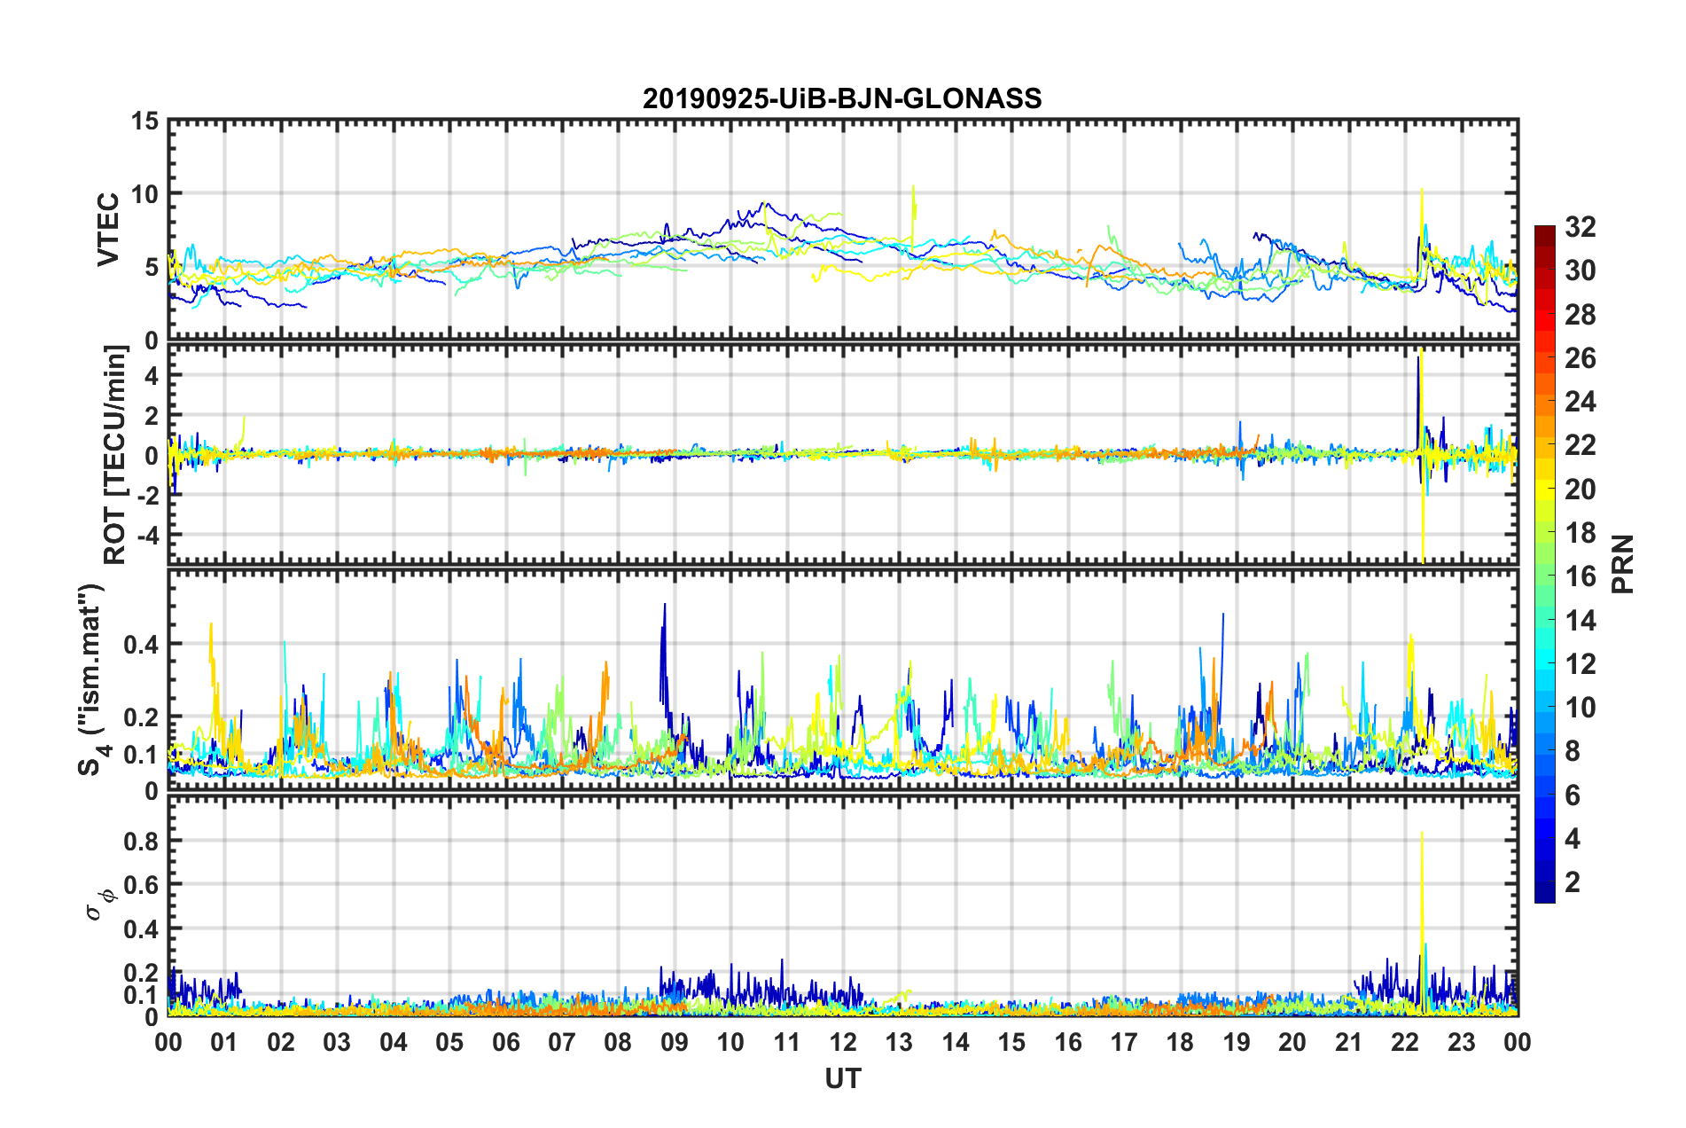This screenshot has width=1686, height=1128.
Task: Click the 15 tick on the VTEC axis
Action: 145,121
